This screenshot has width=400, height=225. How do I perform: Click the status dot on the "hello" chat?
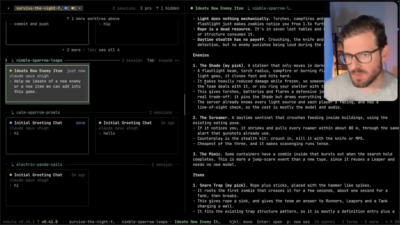point(100,123)
